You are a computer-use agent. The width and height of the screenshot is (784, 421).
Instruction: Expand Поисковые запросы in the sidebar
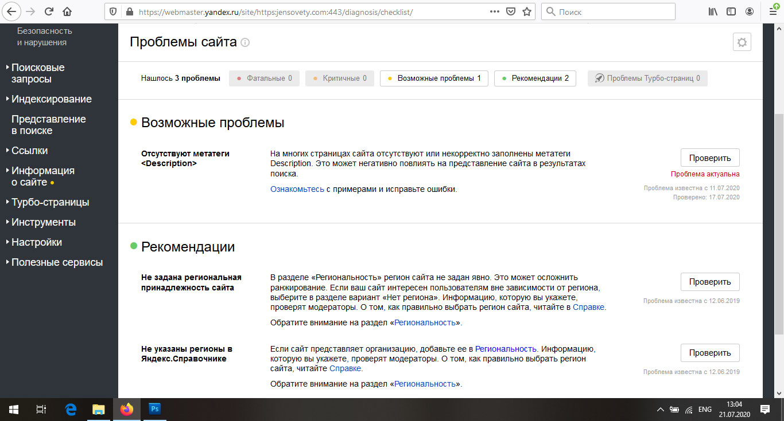point(38,73)
